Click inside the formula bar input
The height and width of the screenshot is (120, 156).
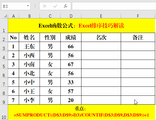(x=114, y=6)
